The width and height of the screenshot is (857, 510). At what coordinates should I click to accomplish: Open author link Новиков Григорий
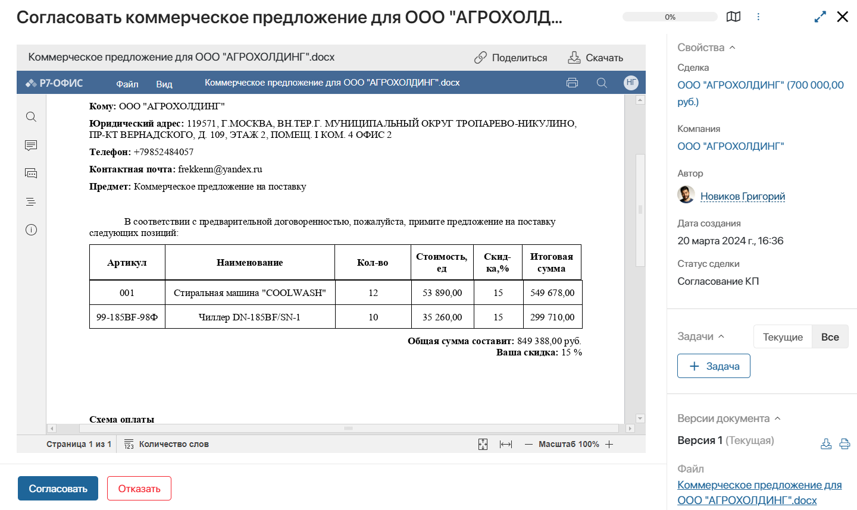(x=743, y=196)
